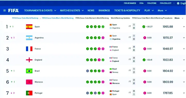Open the FIFA Store link

pyautogui.click(x=152, y=3)
